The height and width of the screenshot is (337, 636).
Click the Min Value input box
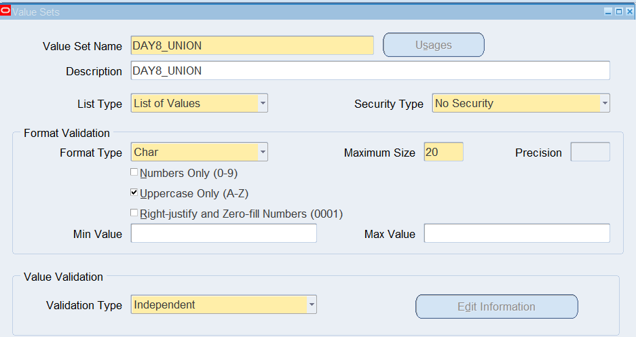[223, 233]
